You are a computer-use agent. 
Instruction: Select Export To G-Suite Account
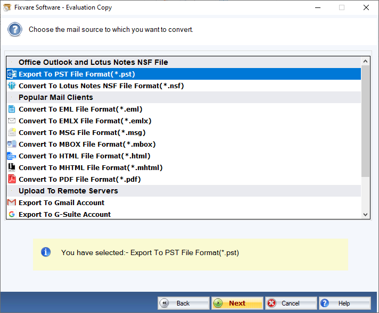click(x=184, y=214)
